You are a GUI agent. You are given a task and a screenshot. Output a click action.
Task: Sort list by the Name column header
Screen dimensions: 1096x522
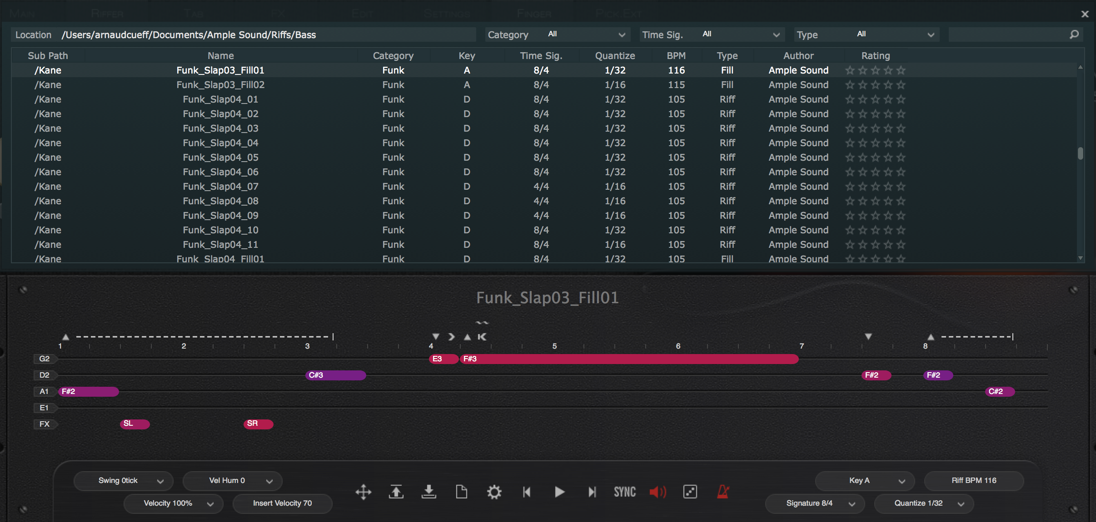point(220,56)
